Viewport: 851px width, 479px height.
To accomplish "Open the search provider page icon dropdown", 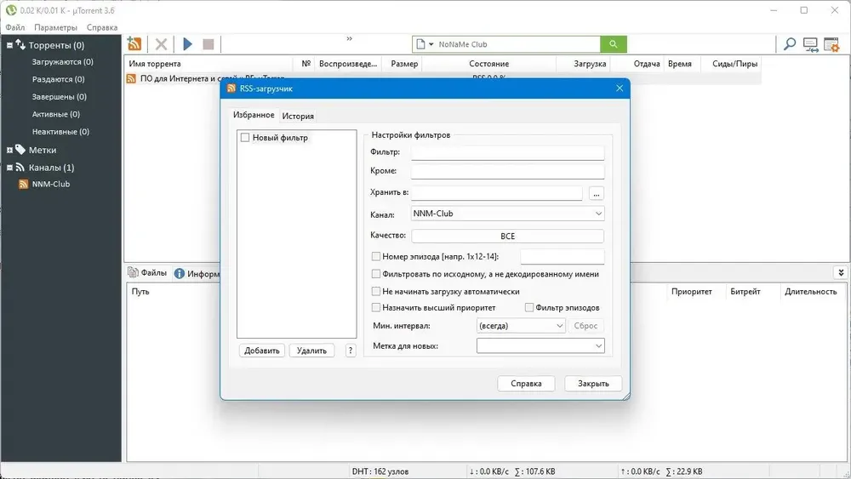I will point(425,44).
